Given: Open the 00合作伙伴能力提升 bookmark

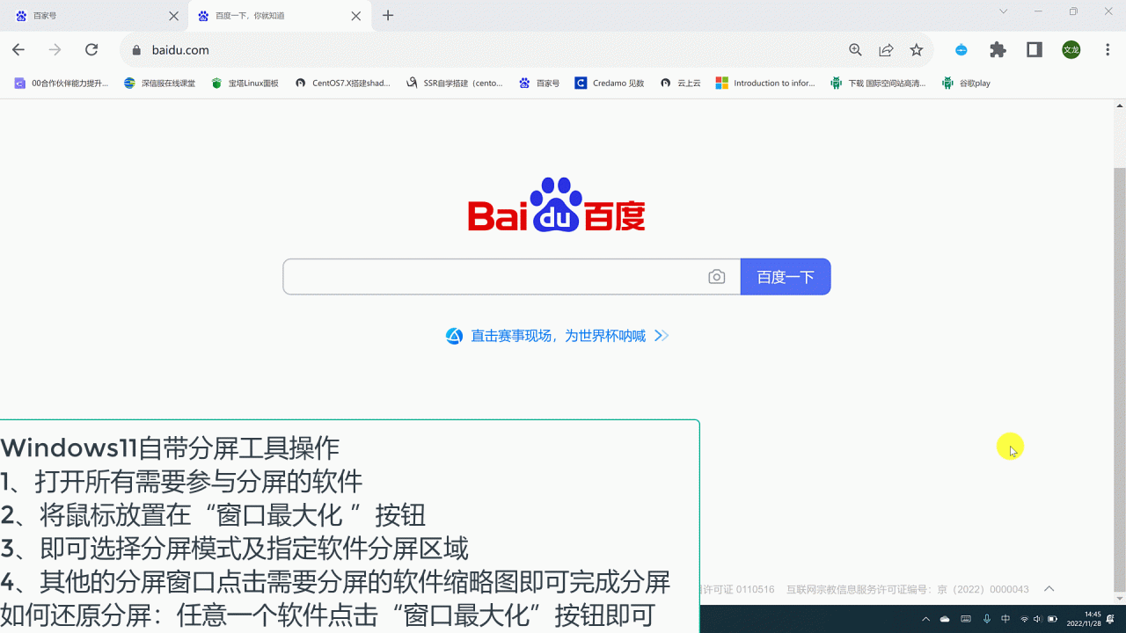Looking at the screenshot, I should [62, 84].
